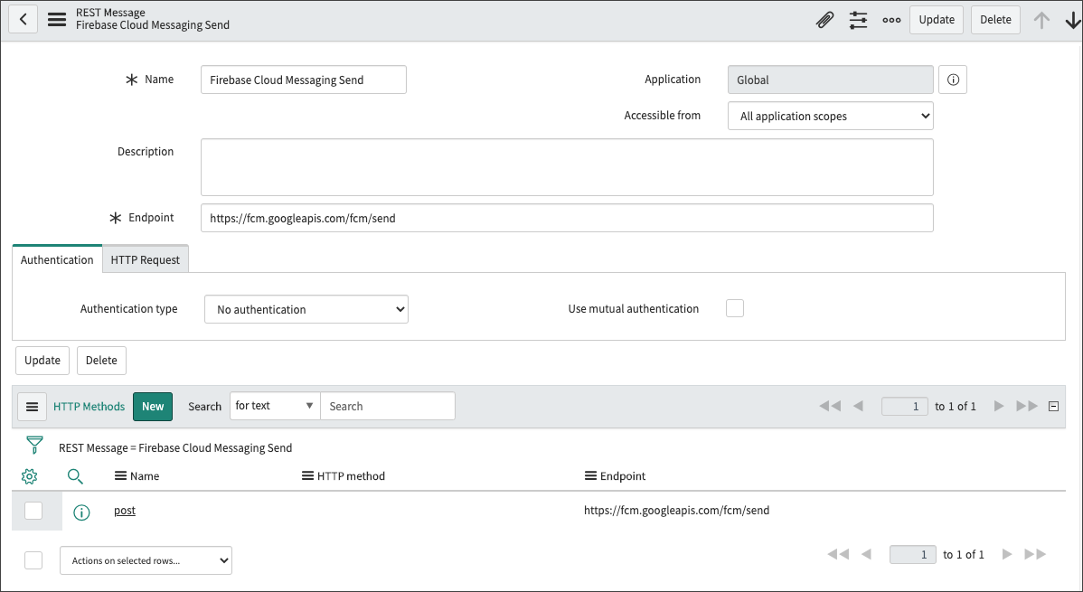Open attachments with the paperclip icon
Image resolution: width=1083 pixels, height=592 pixels.
pyautogui.click(x=824, y=20)
